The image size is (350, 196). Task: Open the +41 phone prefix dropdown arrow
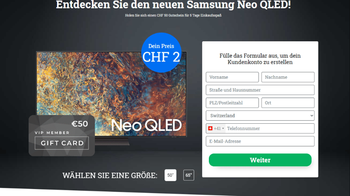click(x=223, y=128)
